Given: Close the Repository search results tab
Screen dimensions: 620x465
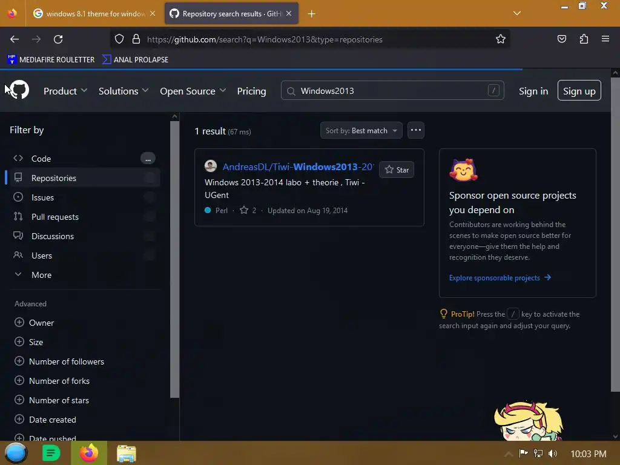Looking at the screenshot, I should coord(289,14).
